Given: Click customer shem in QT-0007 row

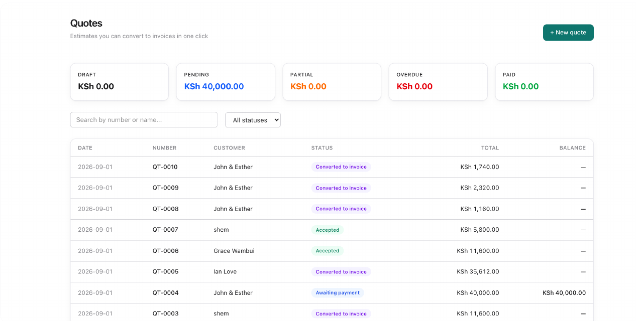Looking at the screenshot, I should tap(221, 230).
